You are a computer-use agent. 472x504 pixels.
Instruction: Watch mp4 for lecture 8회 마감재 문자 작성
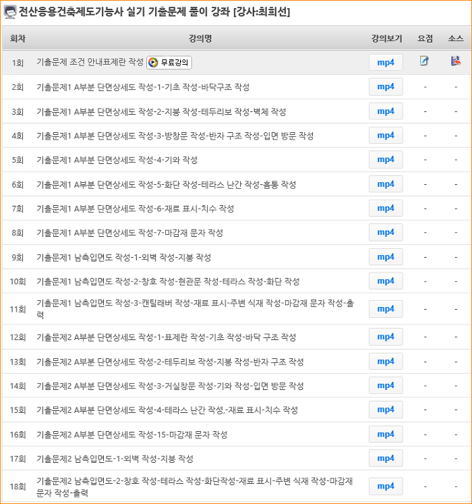click(386, 232)
